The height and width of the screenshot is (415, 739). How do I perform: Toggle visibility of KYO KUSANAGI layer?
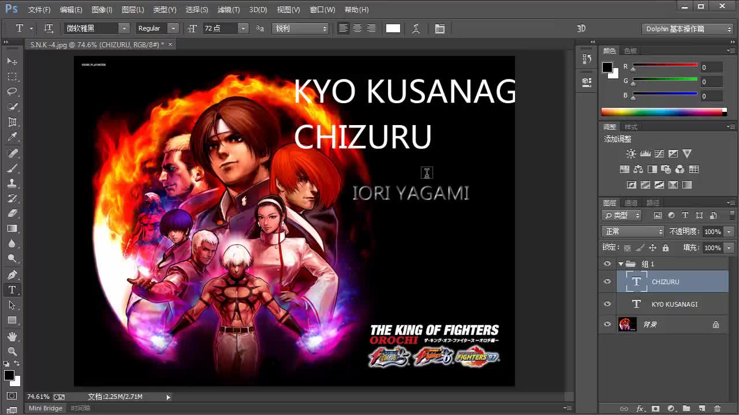click(x=607, y=304)
